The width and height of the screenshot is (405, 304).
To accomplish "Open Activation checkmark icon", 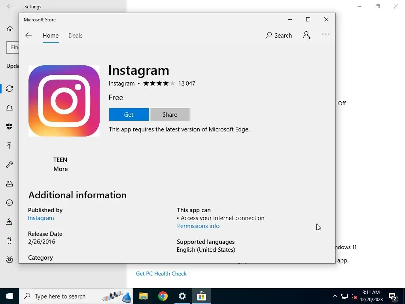I will pyautogui.click(x=9, y=203).
